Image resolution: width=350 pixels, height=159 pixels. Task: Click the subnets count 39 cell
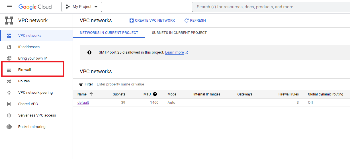pos(123,103)
